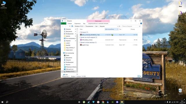The width and height of the screenshot is (186, 104).
Task: Go forward with the Explorer forward arrow
Action: point(65,26)
